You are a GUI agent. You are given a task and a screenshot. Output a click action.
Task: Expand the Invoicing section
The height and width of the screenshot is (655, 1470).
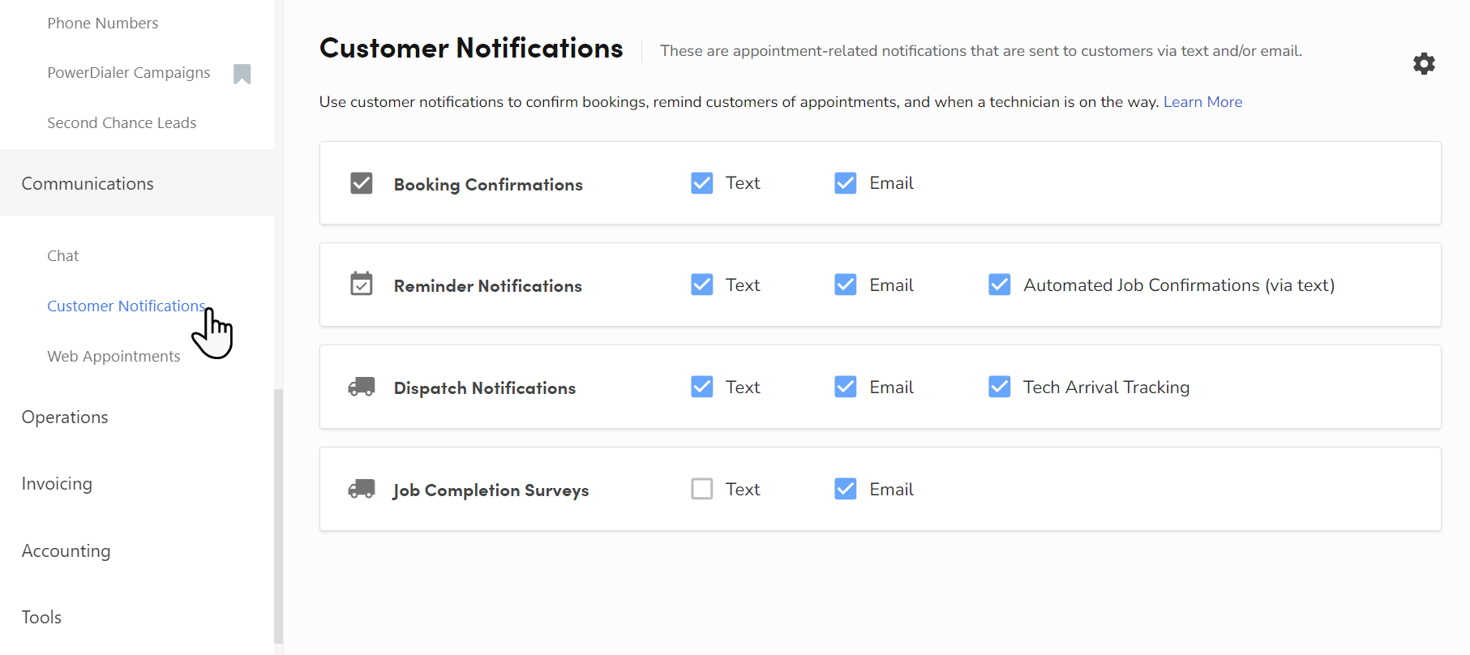[57, 483]
